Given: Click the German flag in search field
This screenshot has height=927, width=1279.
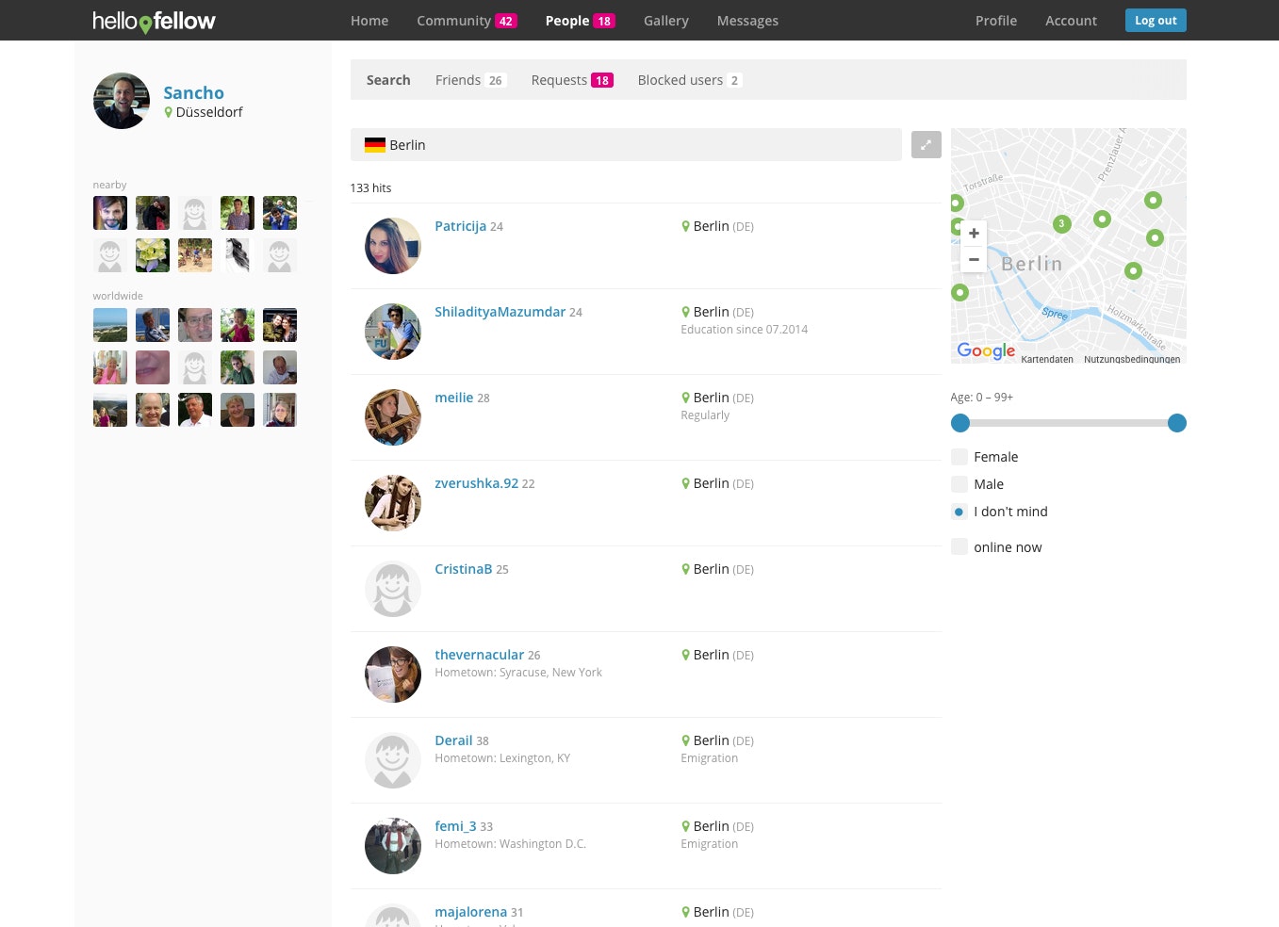Looking at the screenshot, I should coord(374,144).
